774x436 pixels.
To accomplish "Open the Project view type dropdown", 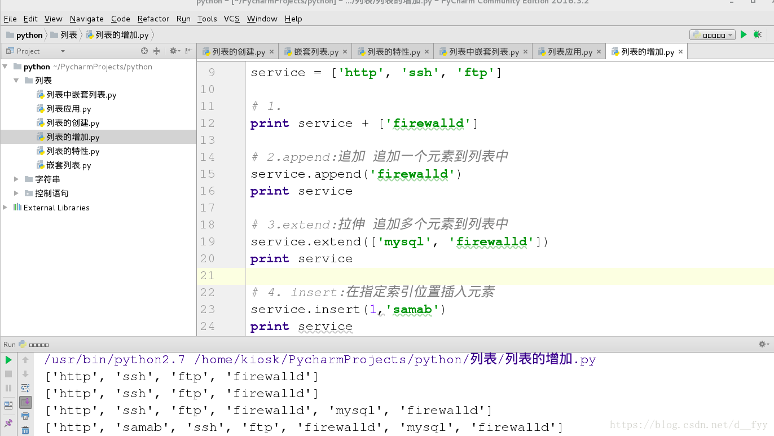I will 63,51.
